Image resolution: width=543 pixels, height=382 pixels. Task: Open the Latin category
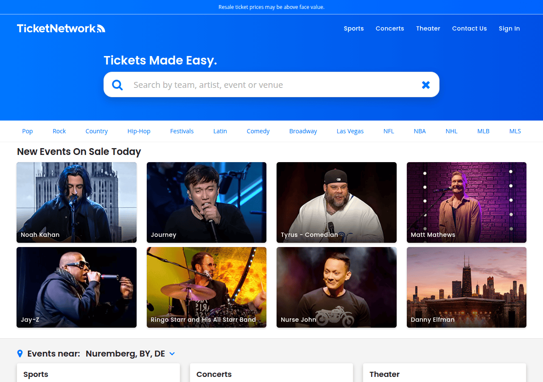click(220, 131)
